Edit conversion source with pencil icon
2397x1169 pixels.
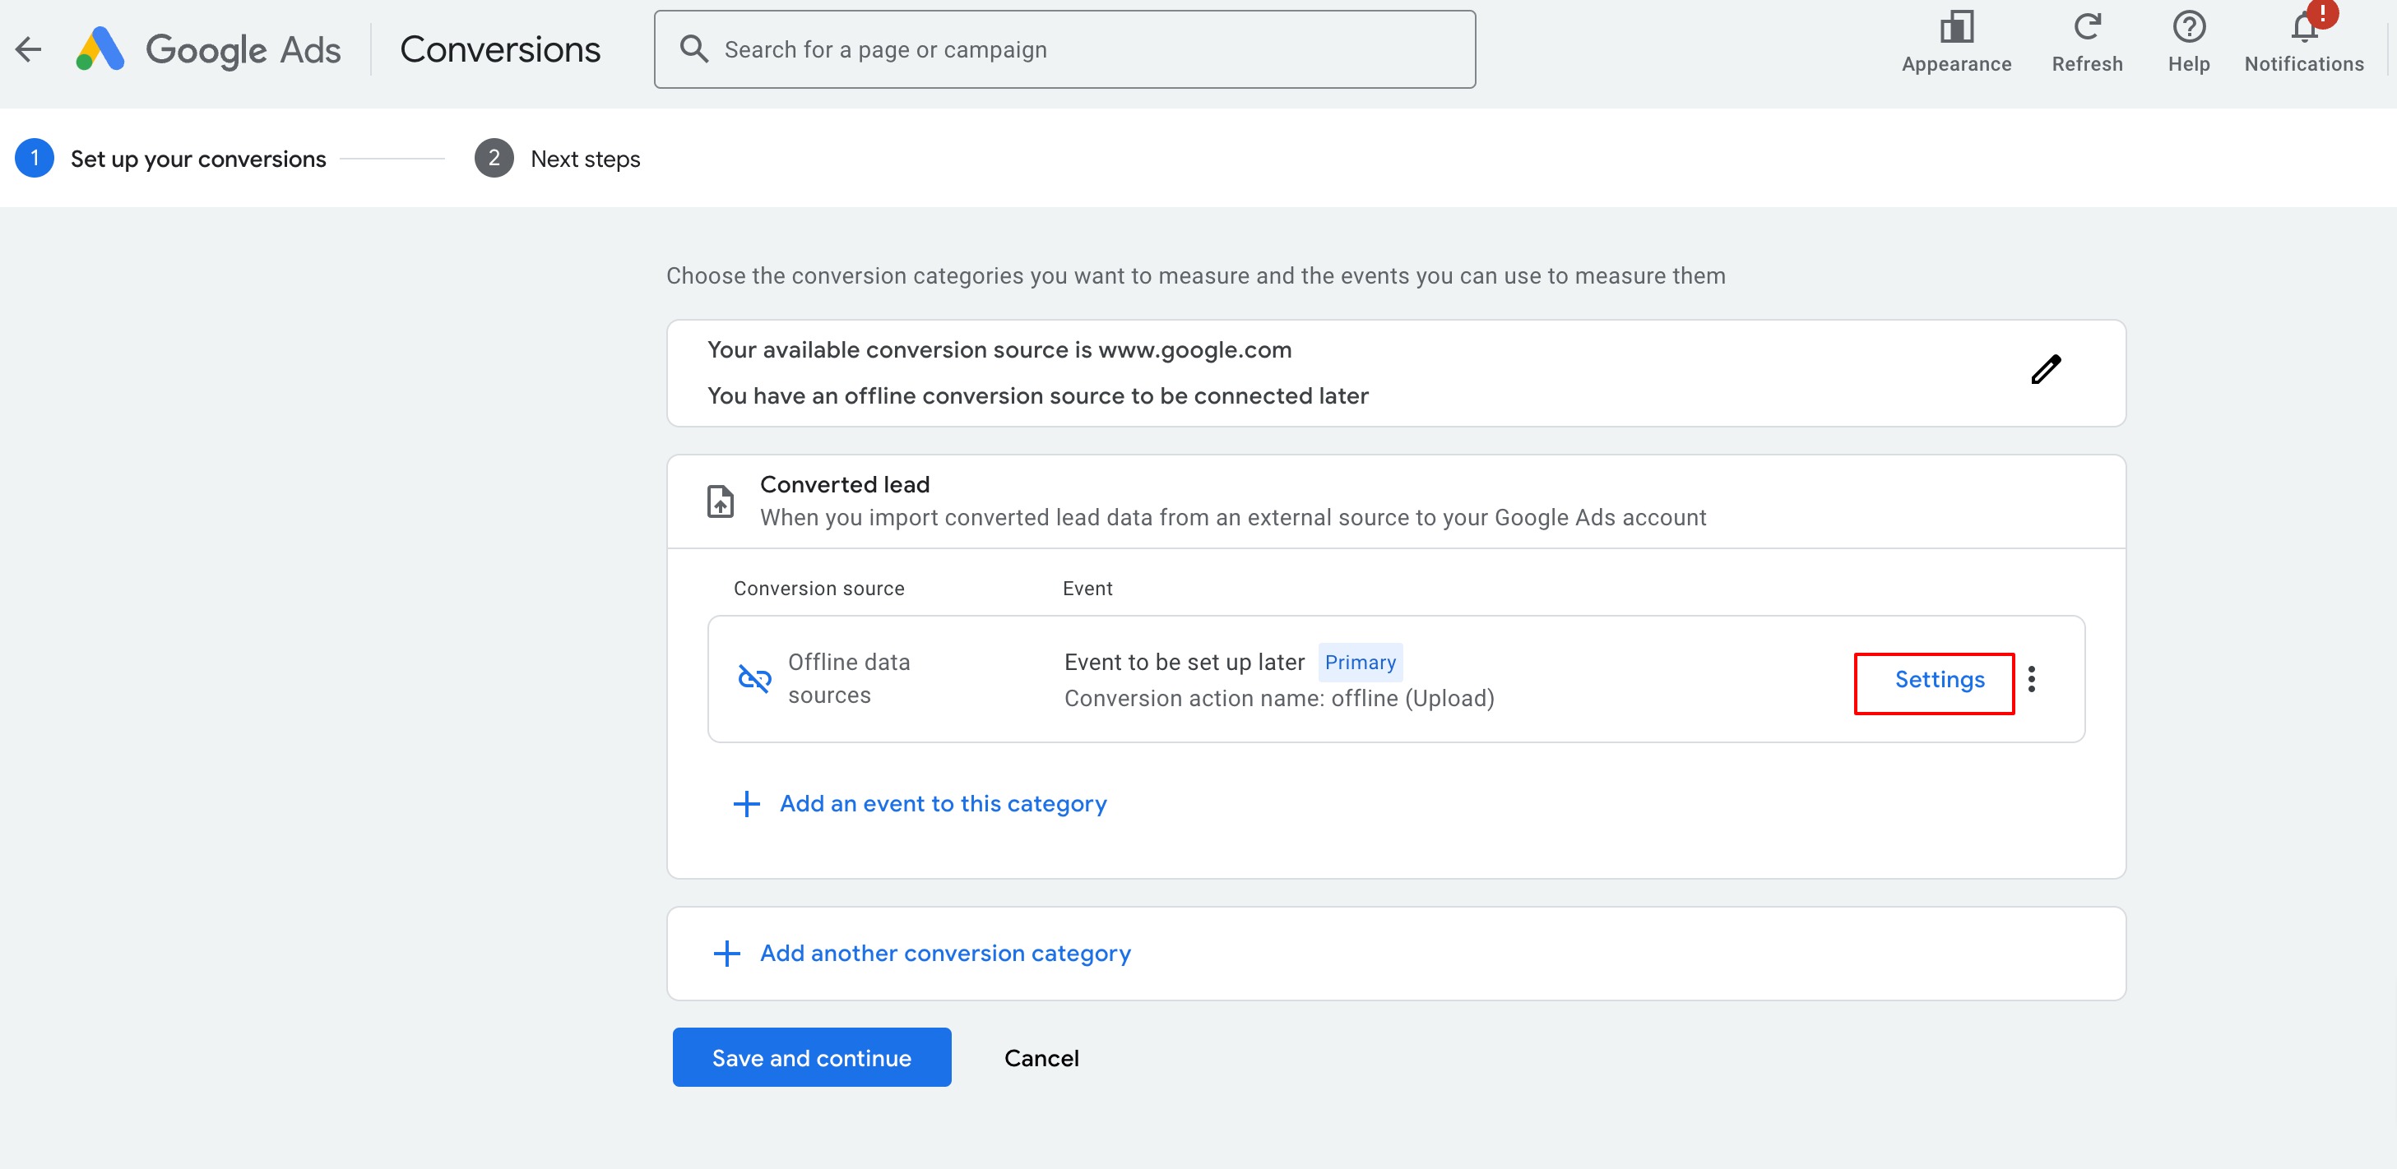tap(2045, 369)
